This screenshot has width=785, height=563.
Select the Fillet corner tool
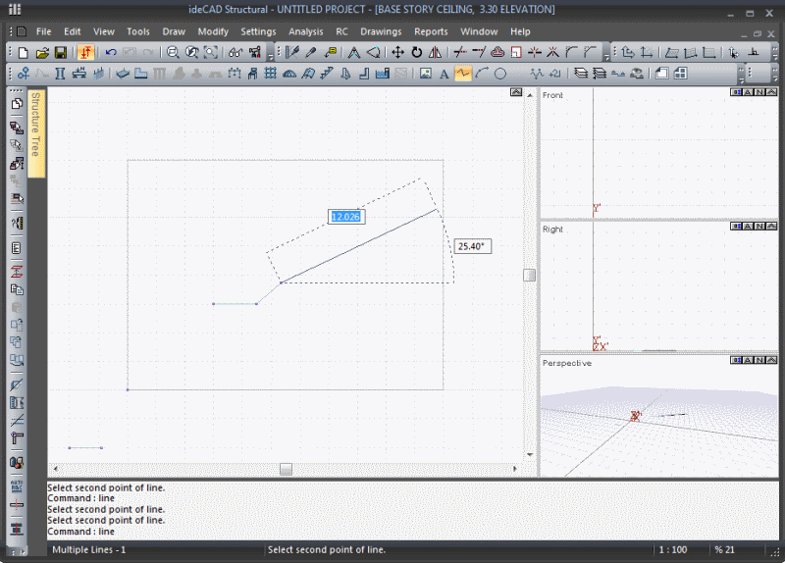tap(572, 53)
